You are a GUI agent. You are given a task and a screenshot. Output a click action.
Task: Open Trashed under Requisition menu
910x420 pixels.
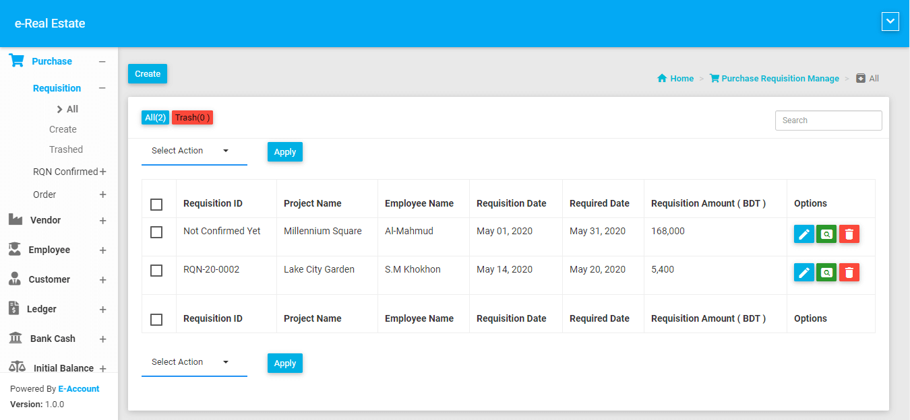pyautogui.click(x=66, y=149)
